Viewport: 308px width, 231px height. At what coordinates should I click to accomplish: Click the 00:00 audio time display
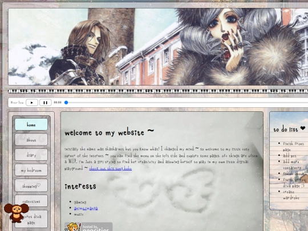58,103
